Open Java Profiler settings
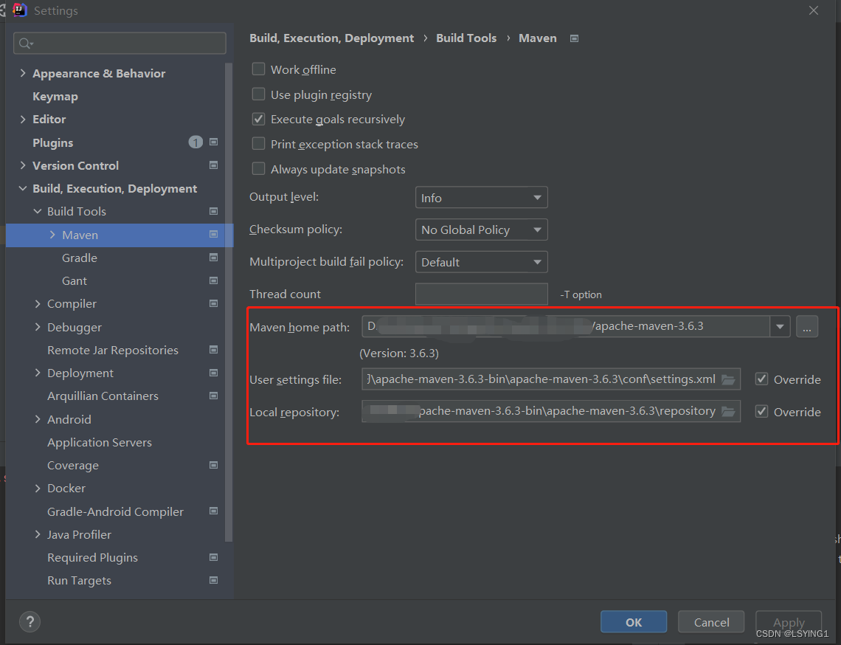This screenshot has width=841, height=645. (x=79, y=535)
